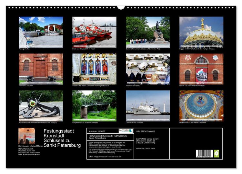Select caption 'Anker des Schlachtschiffes Oktober-Revolution'
Screen dimensions: 242x174
click(38, 122)
